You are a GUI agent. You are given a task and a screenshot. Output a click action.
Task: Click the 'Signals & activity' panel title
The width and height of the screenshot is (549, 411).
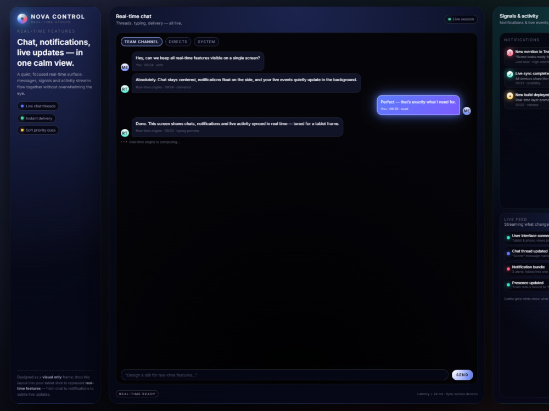519,16
